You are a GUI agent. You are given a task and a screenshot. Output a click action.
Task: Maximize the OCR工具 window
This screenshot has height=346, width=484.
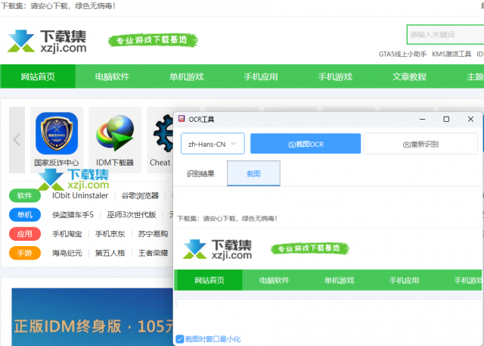446,120
